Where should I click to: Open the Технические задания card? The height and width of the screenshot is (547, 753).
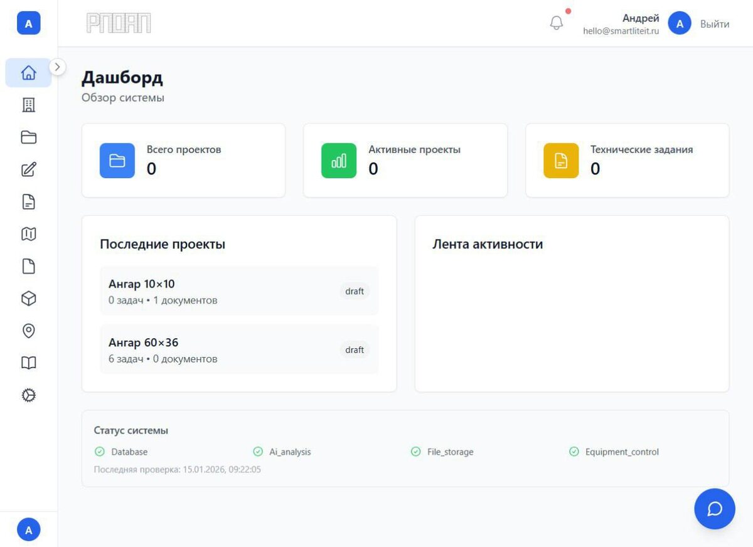627,161
